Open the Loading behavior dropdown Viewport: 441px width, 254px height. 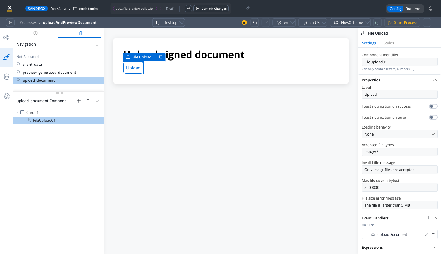[399, 134]
